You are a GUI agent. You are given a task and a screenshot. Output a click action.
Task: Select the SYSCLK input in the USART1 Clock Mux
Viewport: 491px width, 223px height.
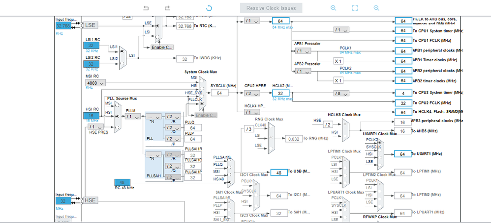click(379, 150)
